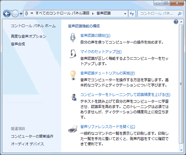Click the vertical scrollbar thumb
186x155 pixels.
click(x=181, y=84)
